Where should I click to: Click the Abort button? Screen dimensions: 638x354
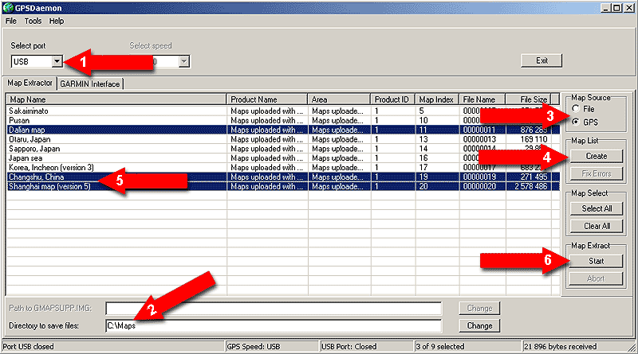pyautogui.click(x=596, y=278)
